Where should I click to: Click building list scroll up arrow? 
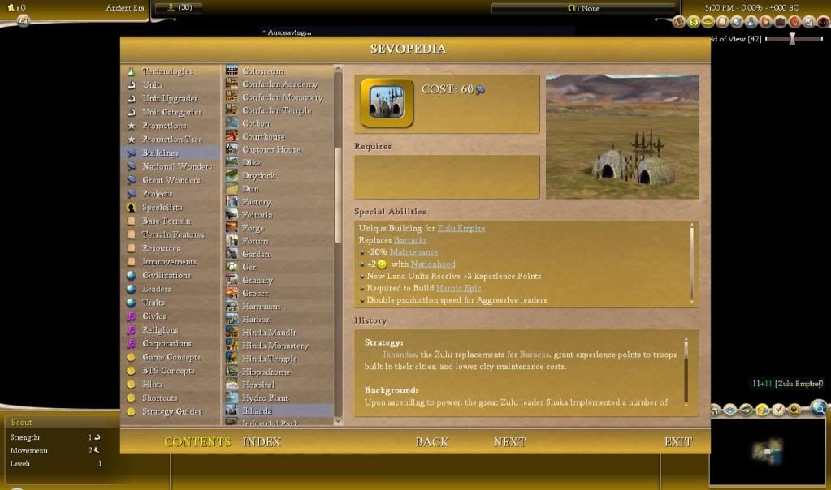coord(338,69)
